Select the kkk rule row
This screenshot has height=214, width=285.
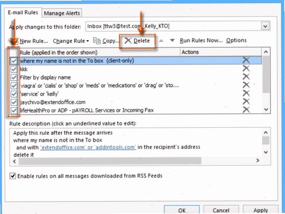point(136,69)
